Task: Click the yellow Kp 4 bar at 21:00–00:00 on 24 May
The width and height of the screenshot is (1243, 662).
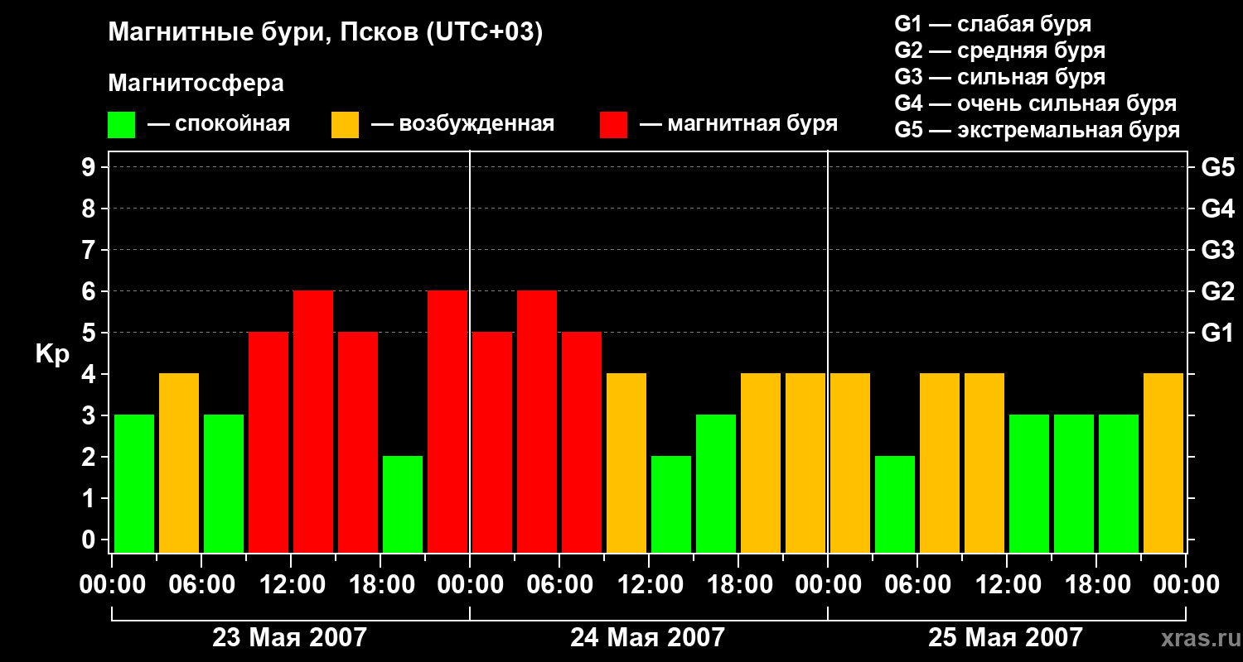Action: pos(805,463)
